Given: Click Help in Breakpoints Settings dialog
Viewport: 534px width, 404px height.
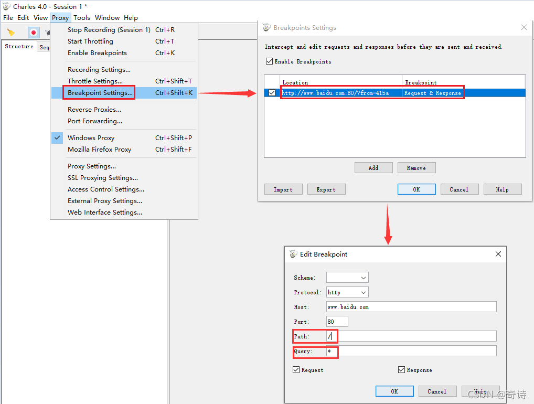Looking at the screenshot, I should [x=503, y=189].
